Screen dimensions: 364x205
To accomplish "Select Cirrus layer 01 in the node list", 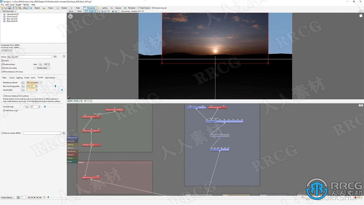I will (12, 17).
